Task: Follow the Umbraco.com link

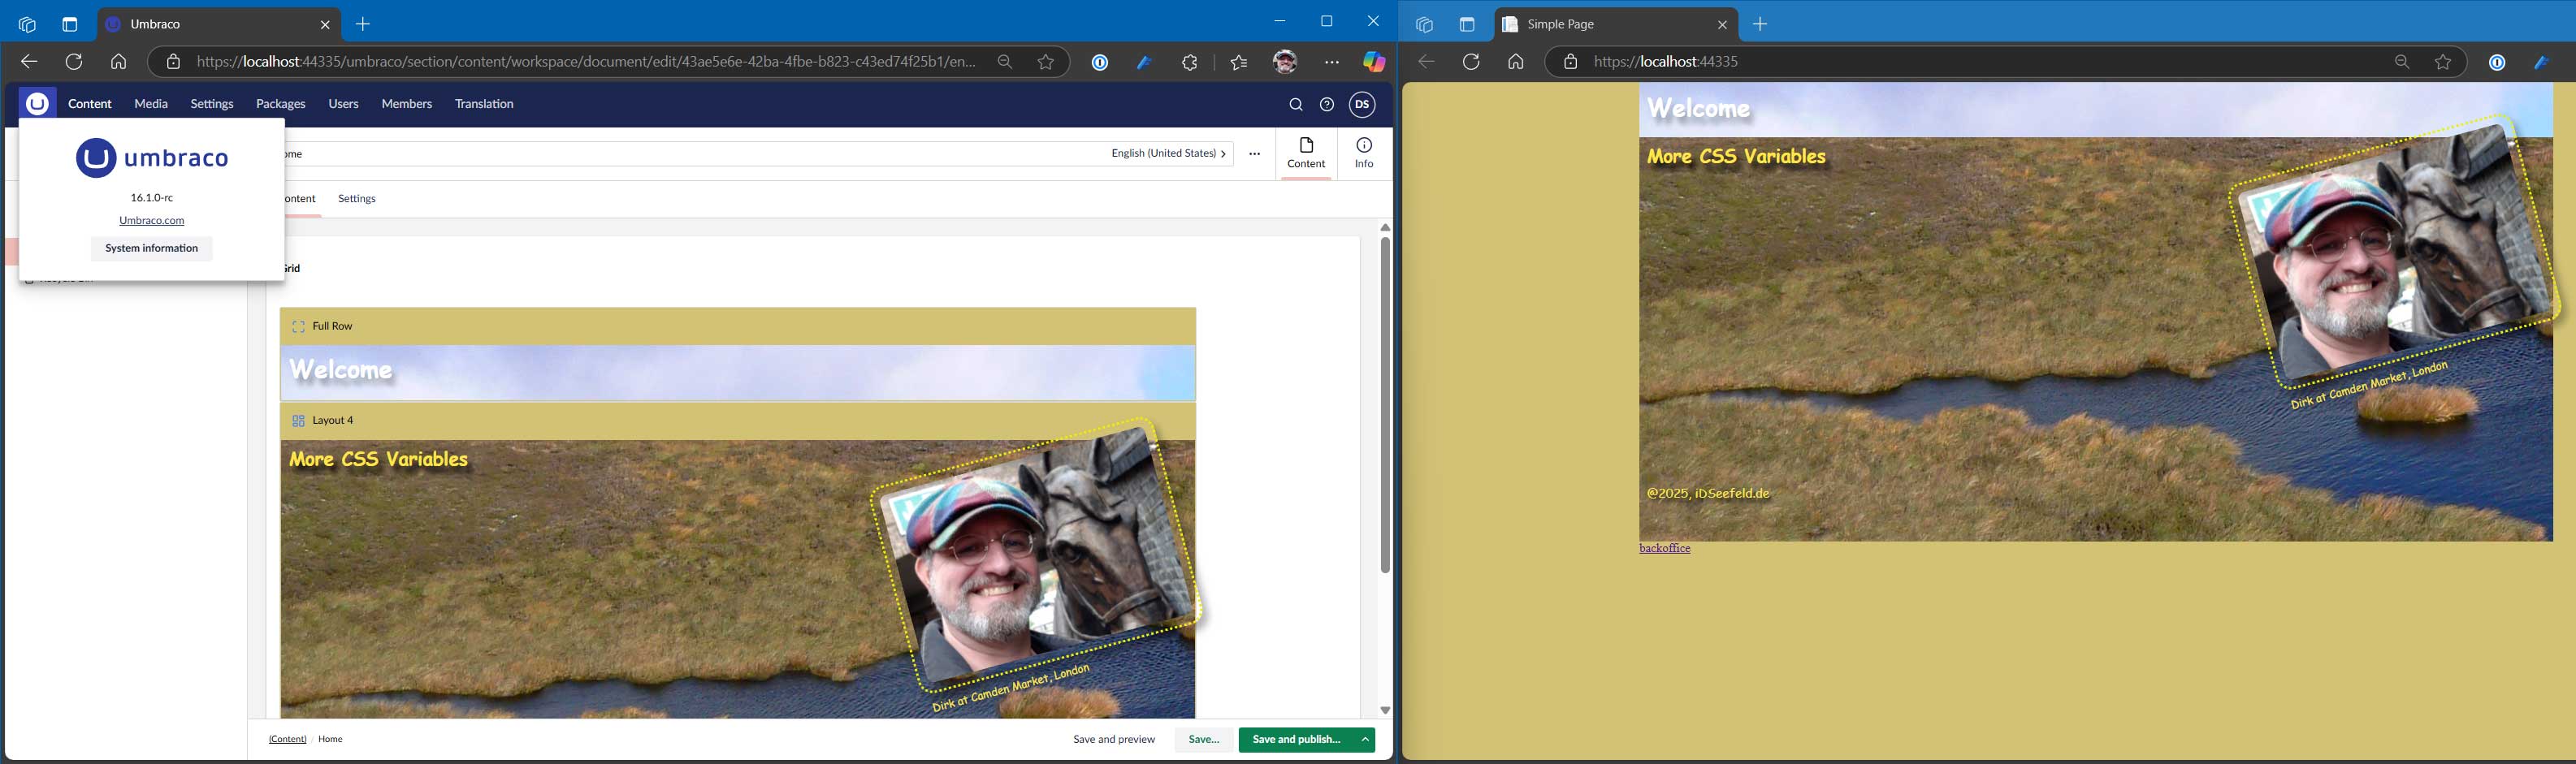Action: [151, 221]
